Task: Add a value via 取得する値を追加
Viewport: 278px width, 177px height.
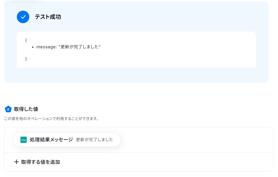Action: pyautogui.click(x=37, y=162)
